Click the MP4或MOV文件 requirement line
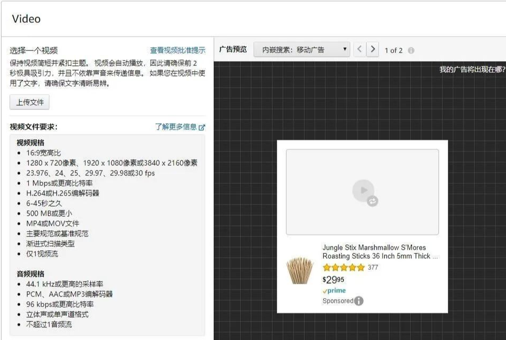 53,223
